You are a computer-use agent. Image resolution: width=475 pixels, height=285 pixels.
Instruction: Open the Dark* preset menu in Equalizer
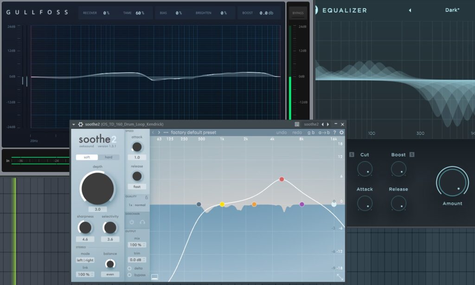(x=452, y=10)
